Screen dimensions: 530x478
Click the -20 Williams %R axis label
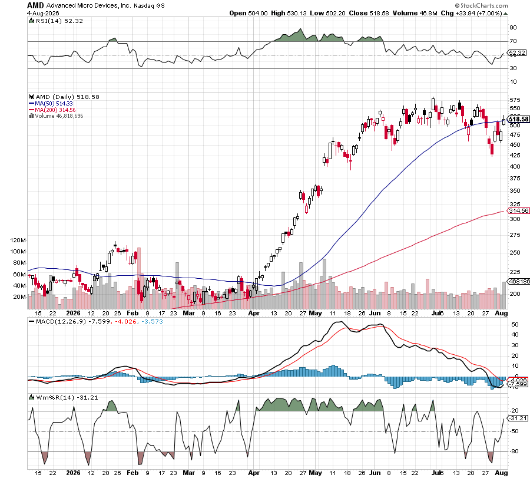pos(514,411)
